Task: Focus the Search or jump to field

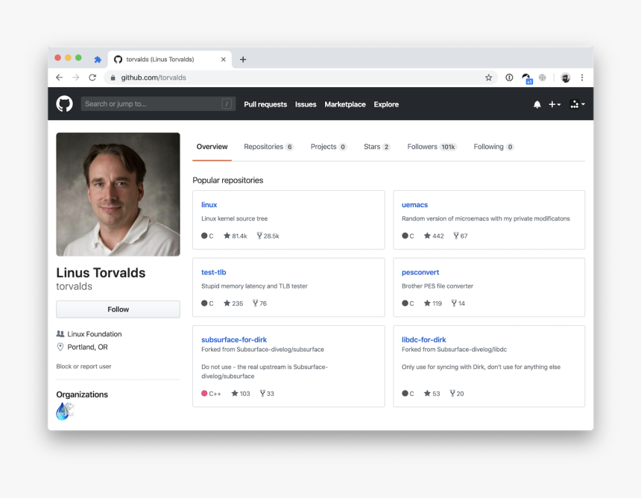Action: (x=158, y=104)
